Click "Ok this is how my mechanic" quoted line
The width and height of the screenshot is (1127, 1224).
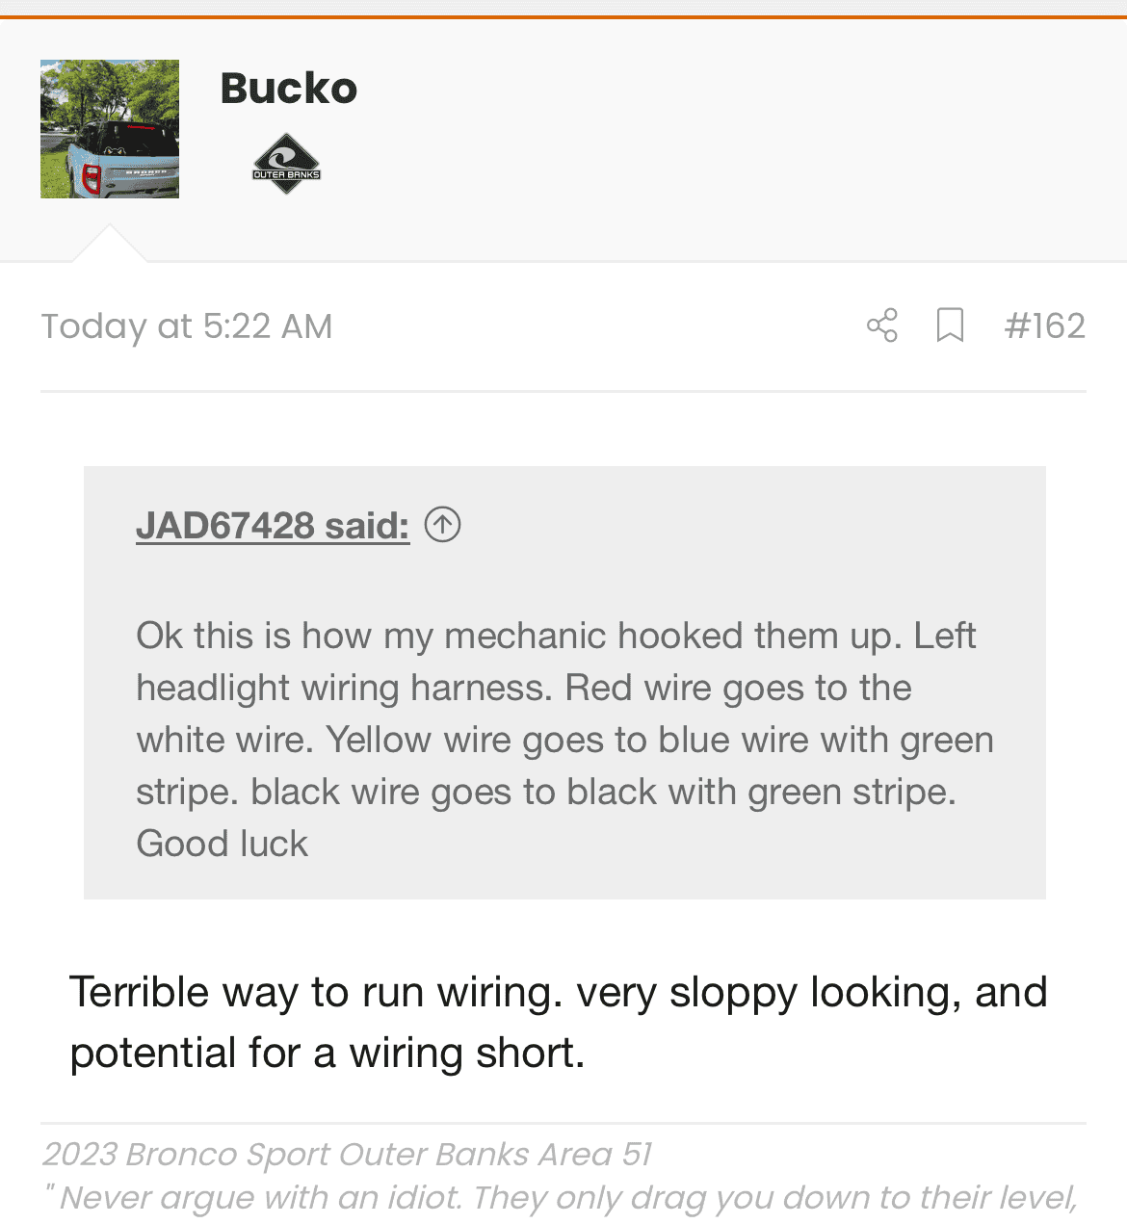pos(556,636)
